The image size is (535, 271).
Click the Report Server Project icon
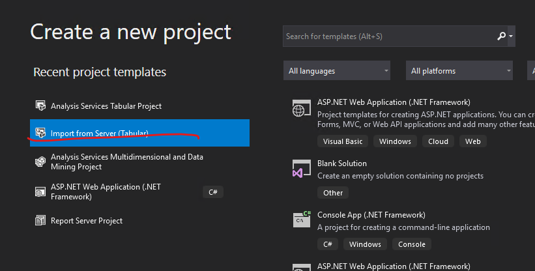click(x=40, y=221)
